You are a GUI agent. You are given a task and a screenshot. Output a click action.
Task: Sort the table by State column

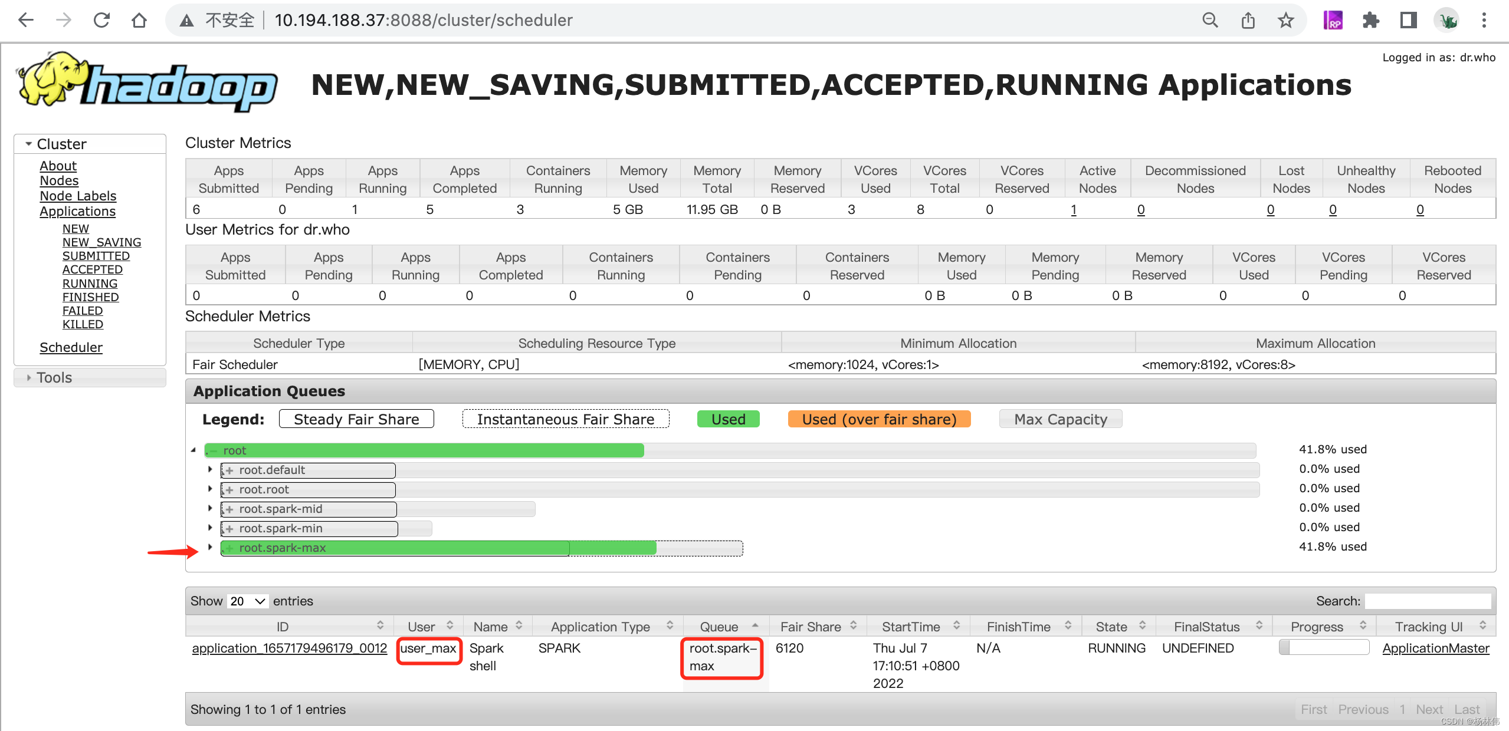pyautogui.click(x=1111, y=626)
